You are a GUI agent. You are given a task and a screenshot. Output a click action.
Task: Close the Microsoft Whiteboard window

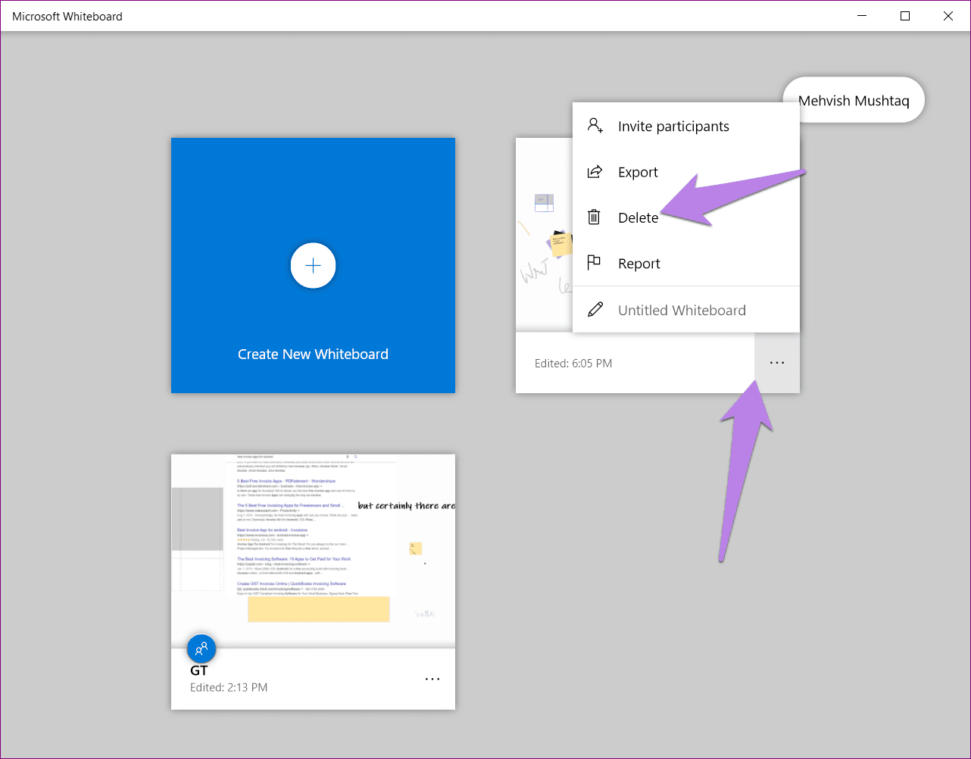[x=948, y=16]
